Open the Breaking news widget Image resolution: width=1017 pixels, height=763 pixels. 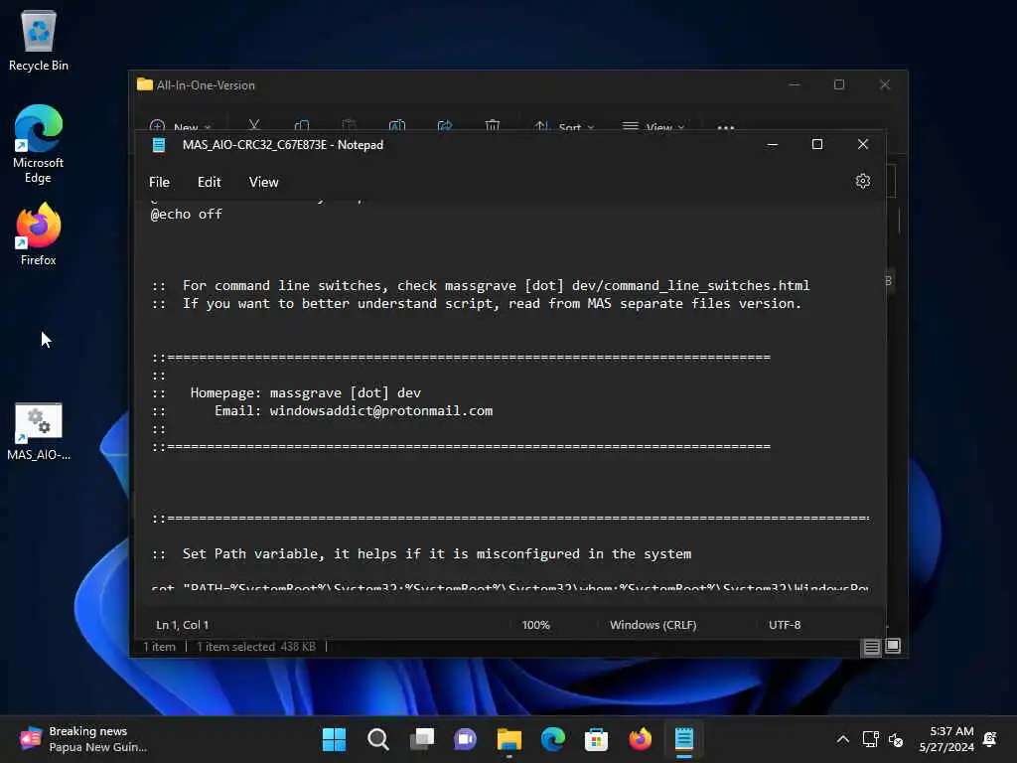(x=83, y=739)
